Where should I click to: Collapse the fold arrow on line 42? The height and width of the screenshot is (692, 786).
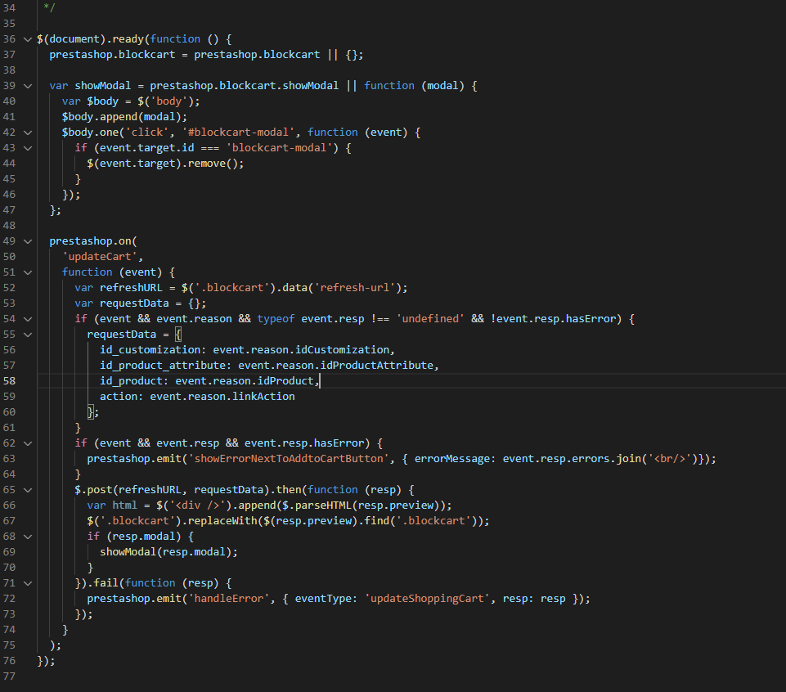[28, 133]
